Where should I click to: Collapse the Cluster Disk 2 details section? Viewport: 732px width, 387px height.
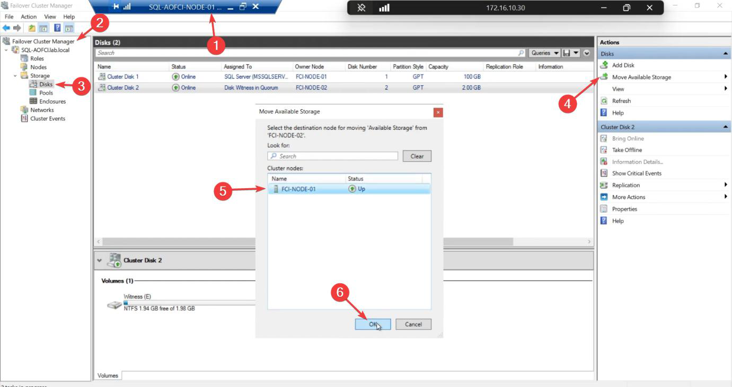[x=100, y=260]
